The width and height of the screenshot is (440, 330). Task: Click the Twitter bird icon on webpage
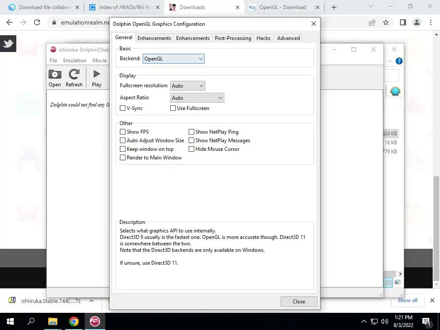click(8, 43)
